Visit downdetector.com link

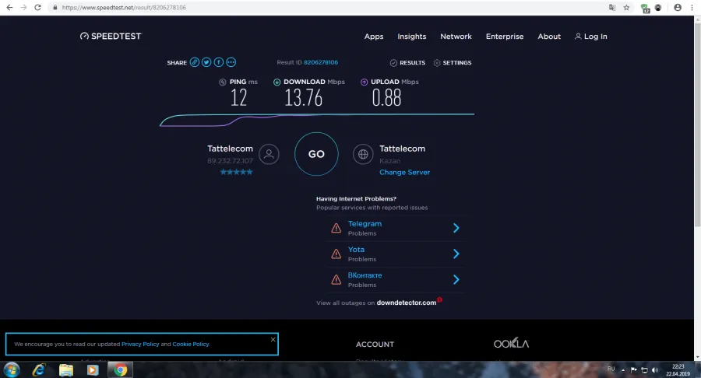pos(407,303)
